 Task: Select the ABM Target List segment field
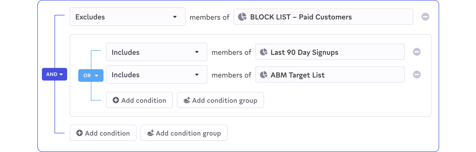tap(330, 75)
